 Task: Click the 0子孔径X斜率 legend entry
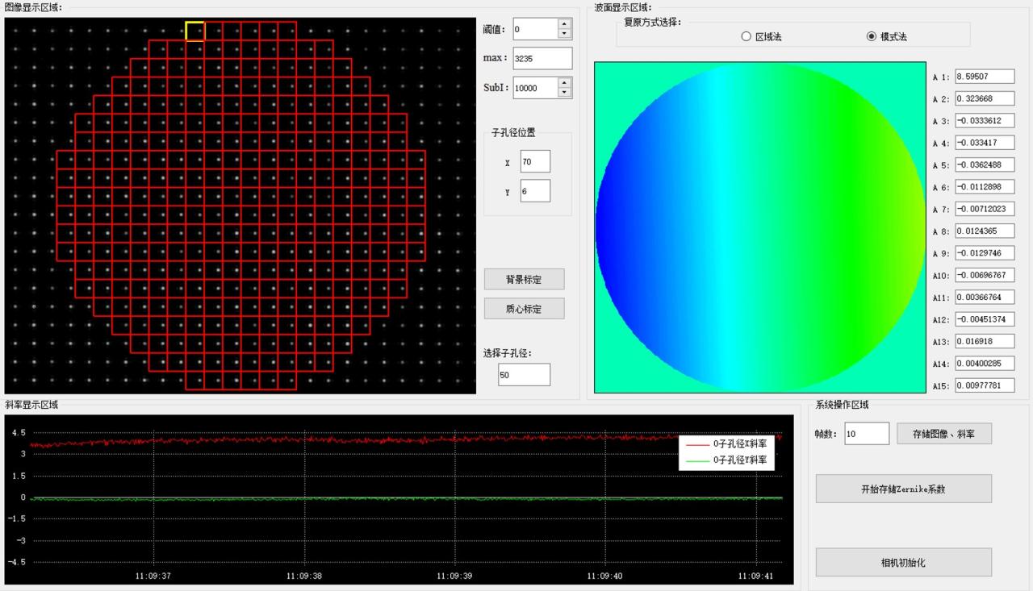726,443
